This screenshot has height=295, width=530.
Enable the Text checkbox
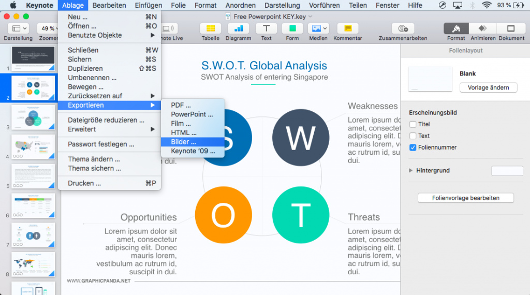(413, 136)
